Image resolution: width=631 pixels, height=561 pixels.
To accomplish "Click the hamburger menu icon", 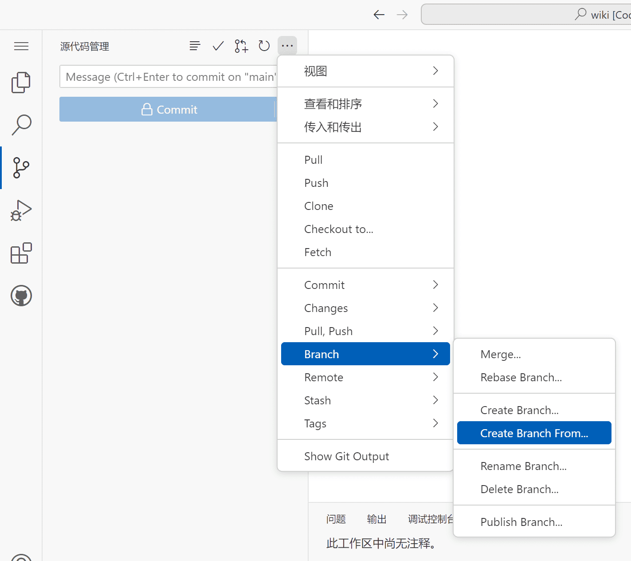I will [21, 46].
